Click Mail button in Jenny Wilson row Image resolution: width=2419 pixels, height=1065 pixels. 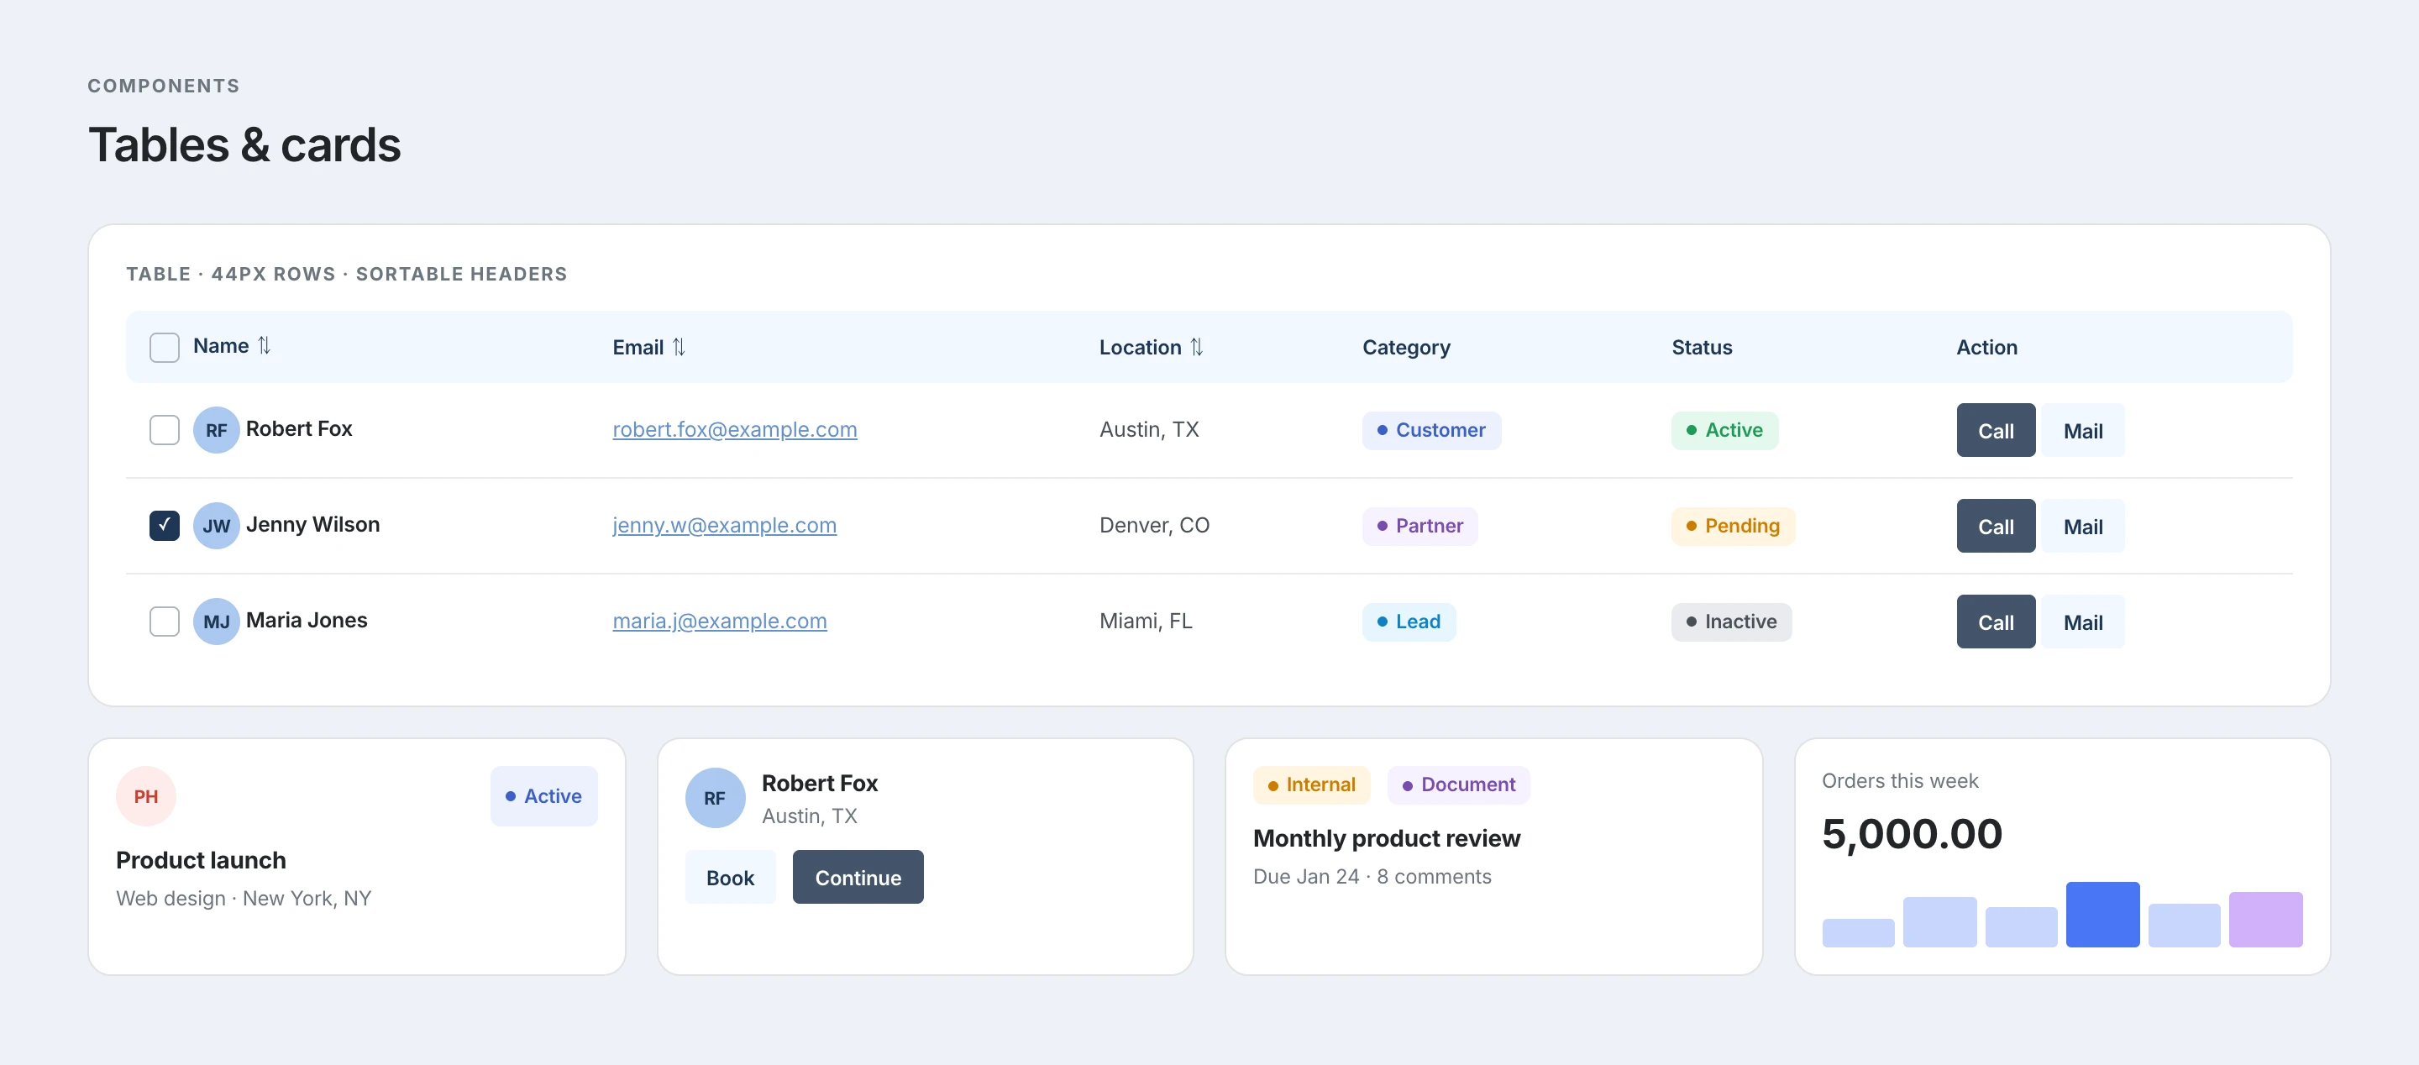click(2083, 526)
